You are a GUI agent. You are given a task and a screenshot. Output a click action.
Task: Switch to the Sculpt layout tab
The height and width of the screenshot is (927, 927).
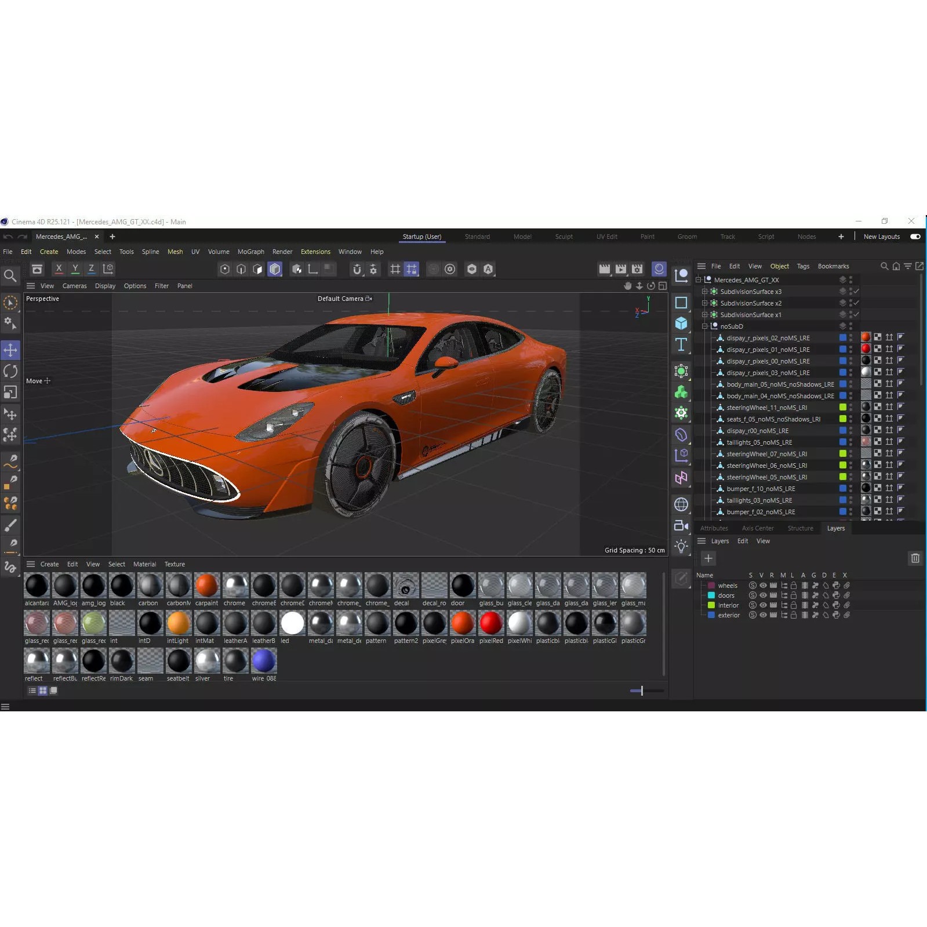pyautogui.click(x=564, y=237)
